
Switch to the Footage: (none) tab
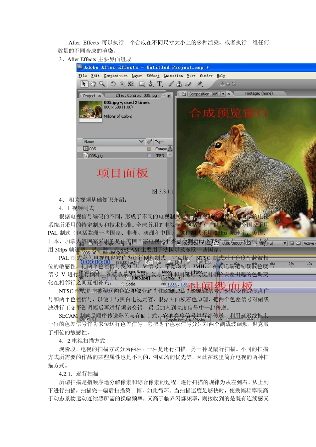[x=258, y=93]
